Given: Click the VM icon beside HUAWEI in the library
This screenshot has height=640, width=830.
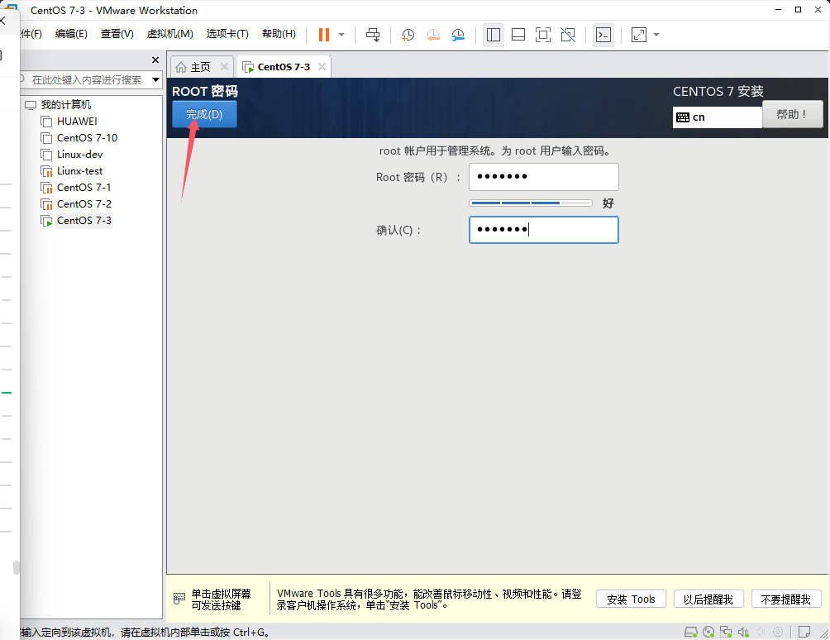Looking at the screenshot, I should (x=46, y=122).
